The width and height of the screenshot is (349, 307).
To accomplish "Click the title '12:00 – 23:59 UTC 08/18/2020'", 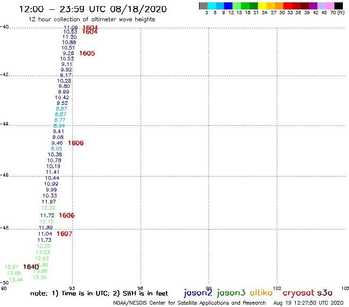I will coord(93,9).
